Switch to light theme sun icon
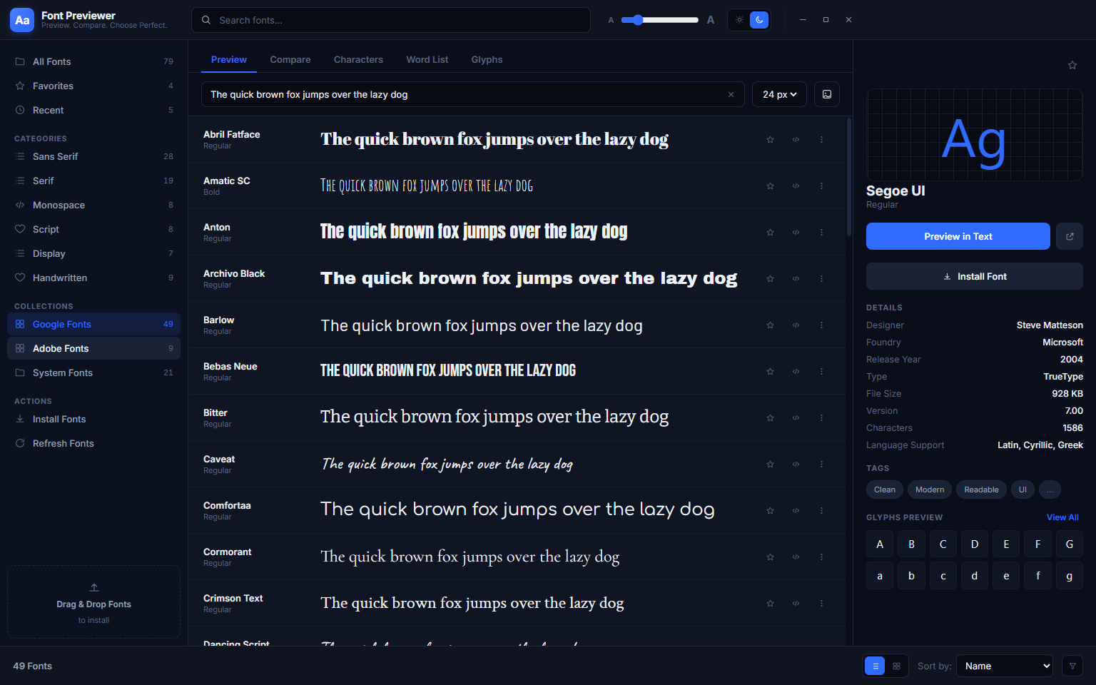The image size is (1096, 685). (x=739, y=20)
